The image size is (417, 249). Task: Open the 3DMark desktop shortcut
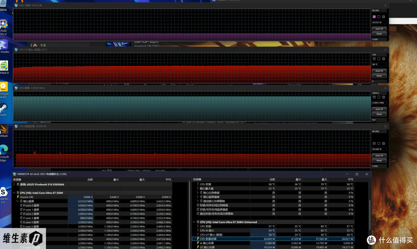pos(4,131)
